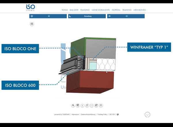Open the Impressum footer link
The width and height of the screenshot is (173, 127).
pyautogui.click(x=75, y=115)
